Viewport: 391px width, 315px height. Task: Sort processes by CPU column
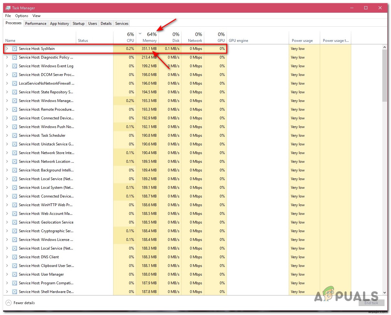pos(129,37)
